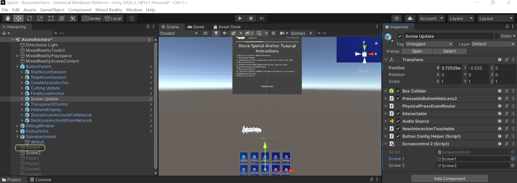The height and width of the screenshot is (183, 517).
Task: Select the Rect transform tool
Action: pos(51,18)
